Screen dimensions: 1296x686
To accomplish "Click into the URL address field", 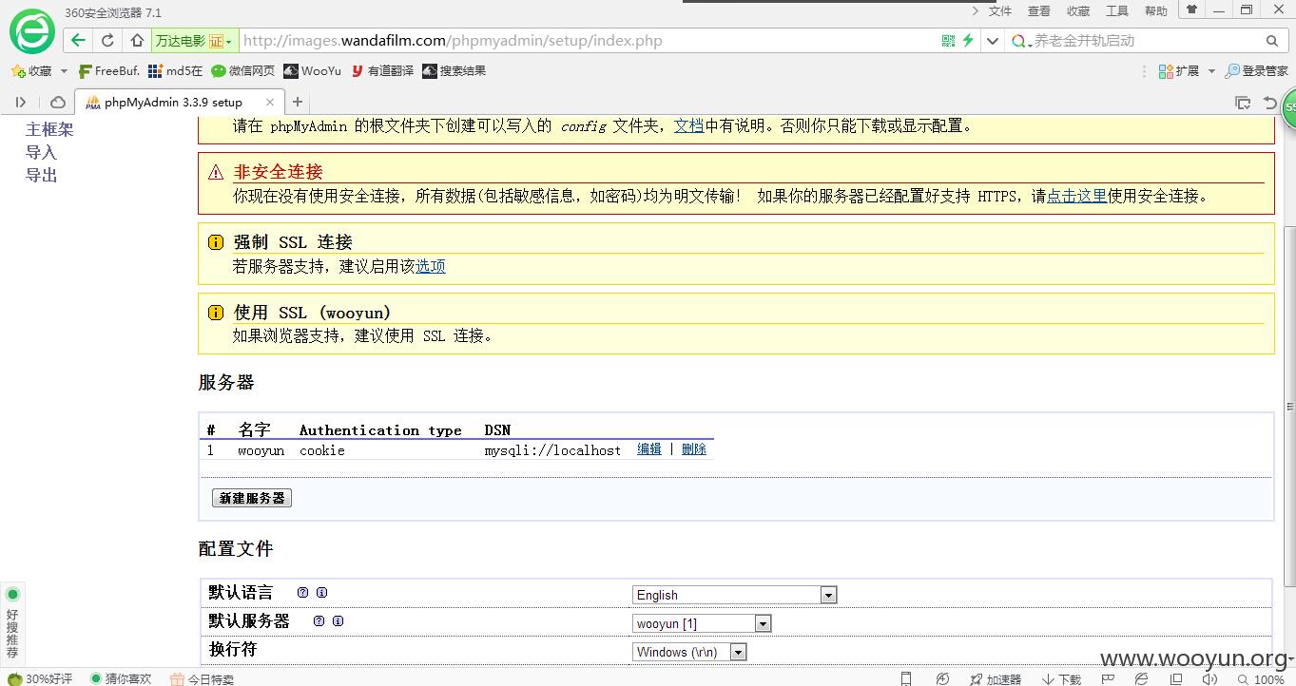I will point(588,41).
